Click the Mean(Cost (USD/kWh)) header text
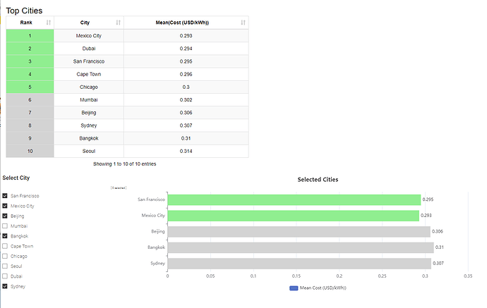This screenshot has height=308, width=487. 182,23
